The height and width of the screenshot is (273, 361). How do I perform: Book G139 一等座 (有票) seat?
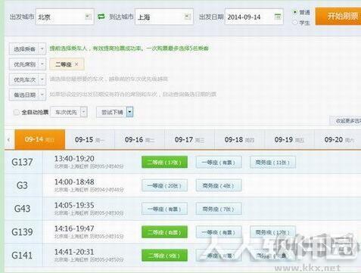pos(219,232)
